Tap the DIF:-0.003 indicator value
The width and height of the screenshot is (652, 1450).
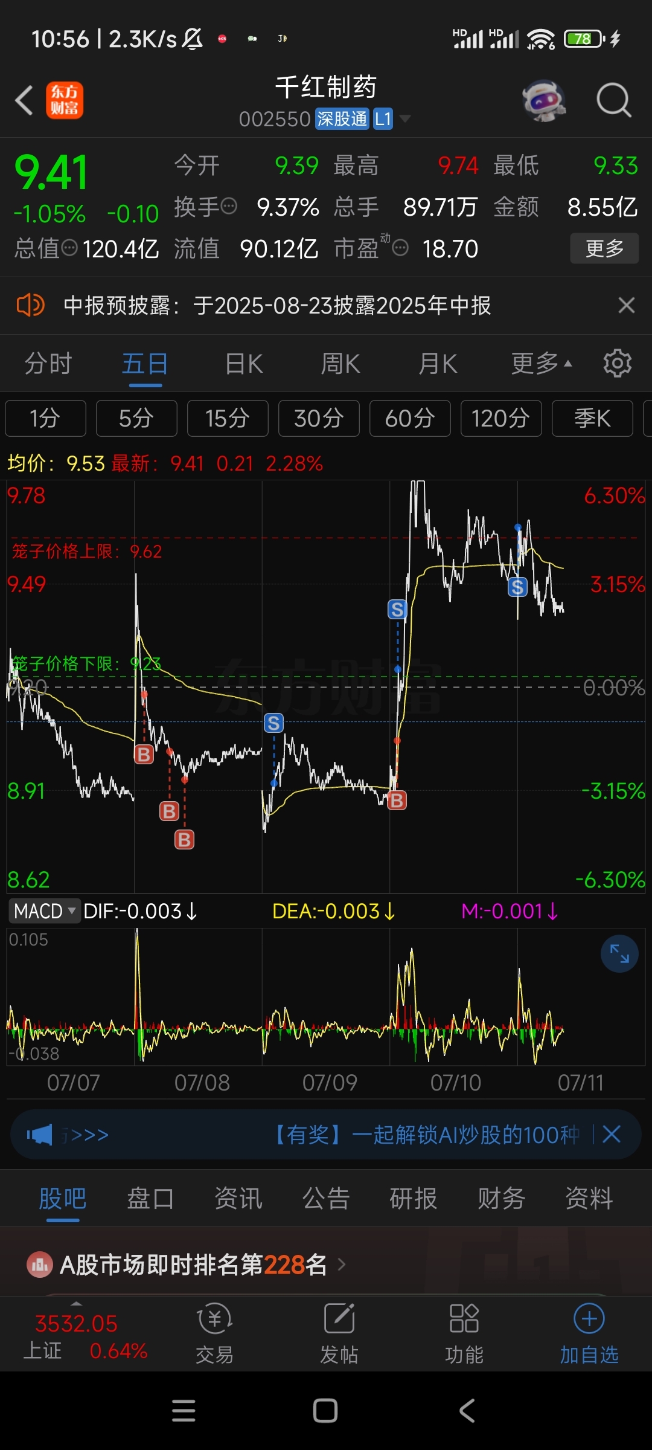(x=141, y=911)
